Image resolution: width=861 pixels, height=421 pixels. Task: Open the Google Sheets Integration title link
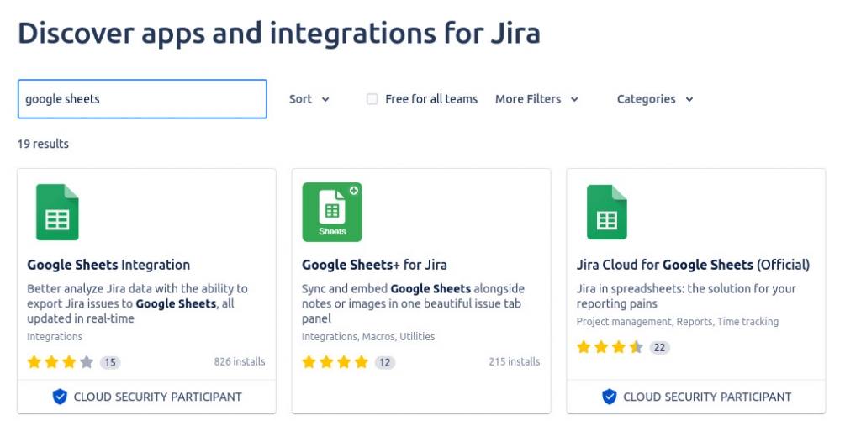tap(108, 265)
